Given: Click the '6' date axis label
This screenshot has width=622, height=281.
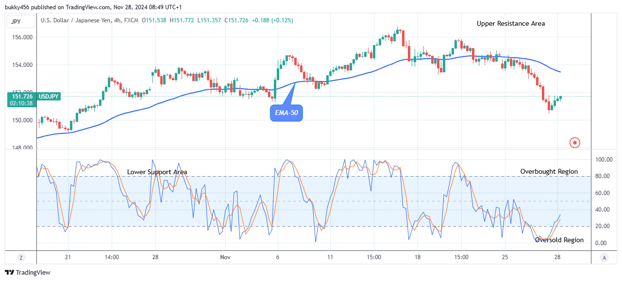Looking at the screenshot, I should click(278, 257).
